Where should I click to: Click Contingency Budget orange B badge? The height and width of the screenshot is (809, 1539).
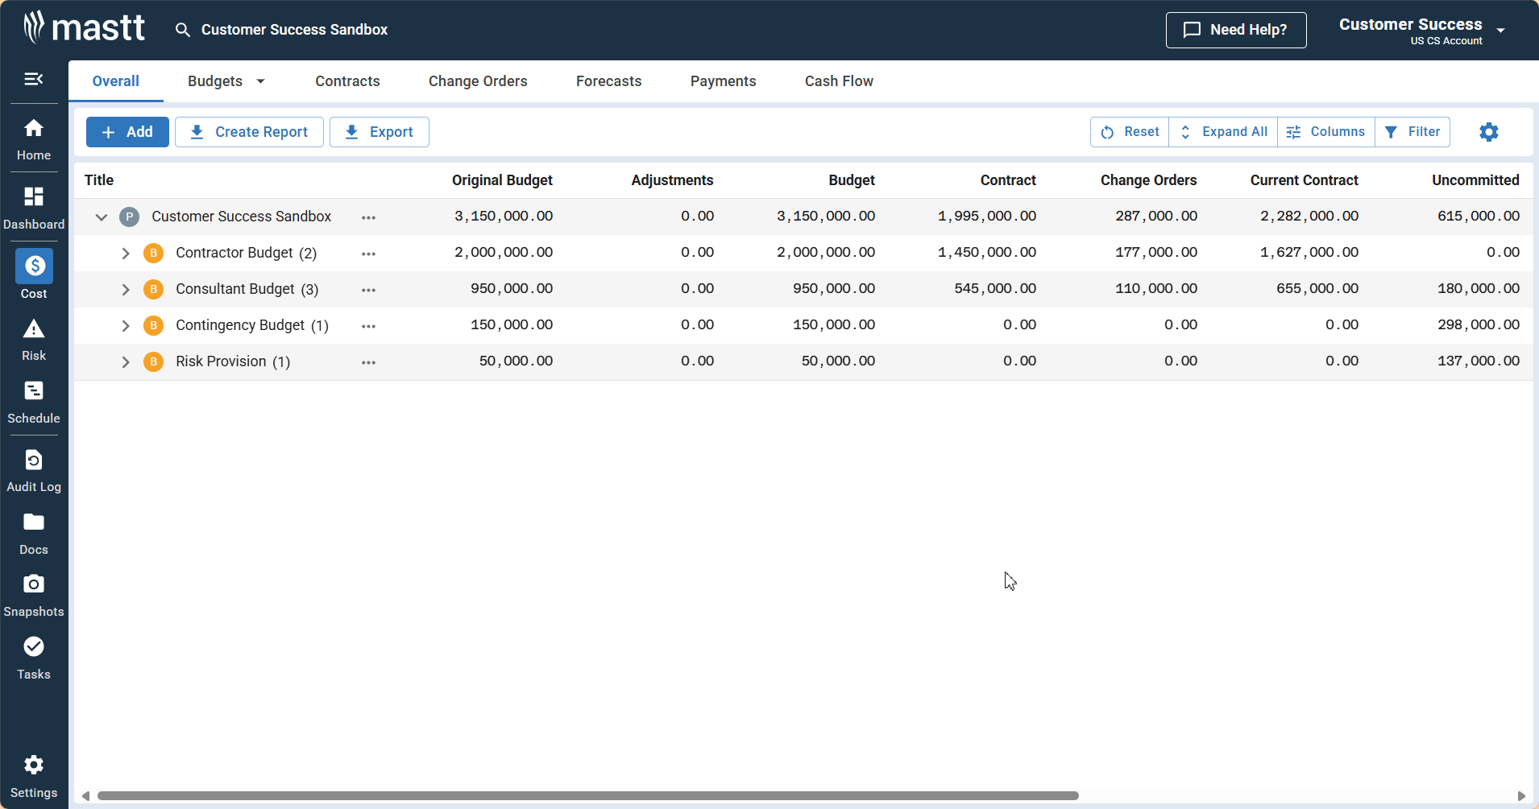(x=153, y=325)
